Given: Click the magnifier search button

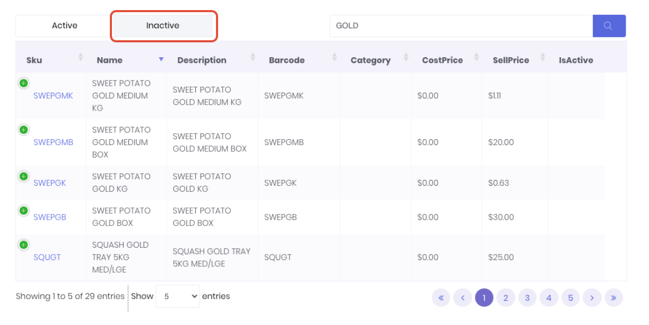Looking at the screenshot, I should (x=609, y=26).
